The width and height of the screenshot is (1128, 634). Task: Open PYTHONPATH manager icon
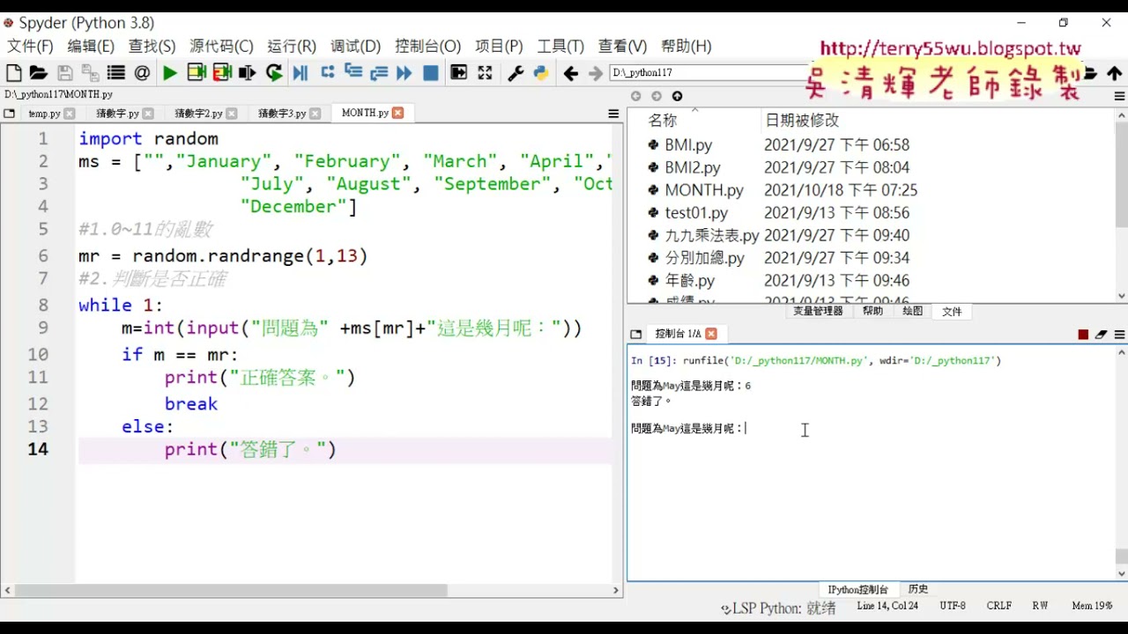541,73
